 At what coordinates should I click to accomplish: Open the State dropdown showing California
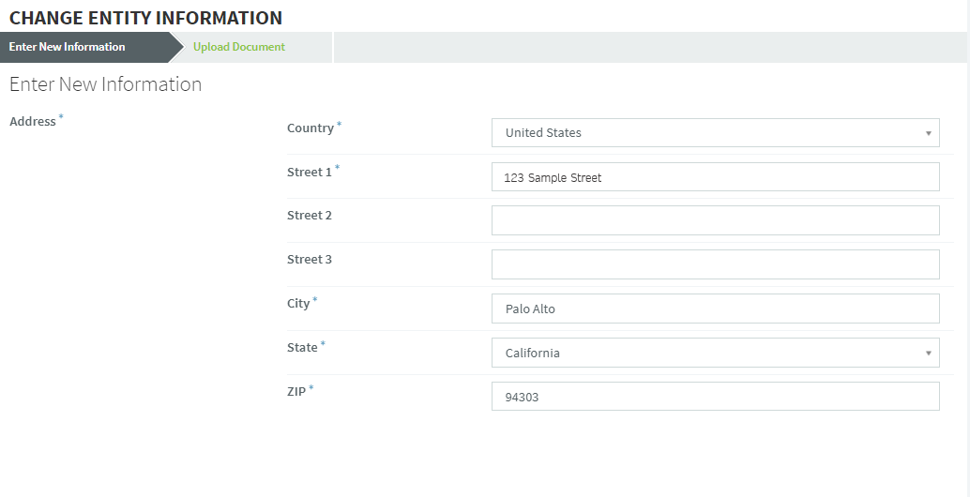point(715,353)
